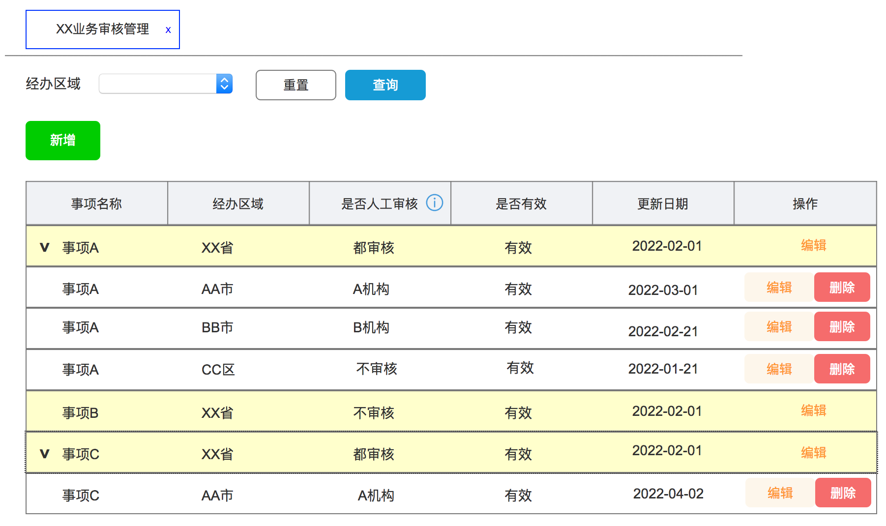Collapse the 事项A XX省 row

point(45,247)
